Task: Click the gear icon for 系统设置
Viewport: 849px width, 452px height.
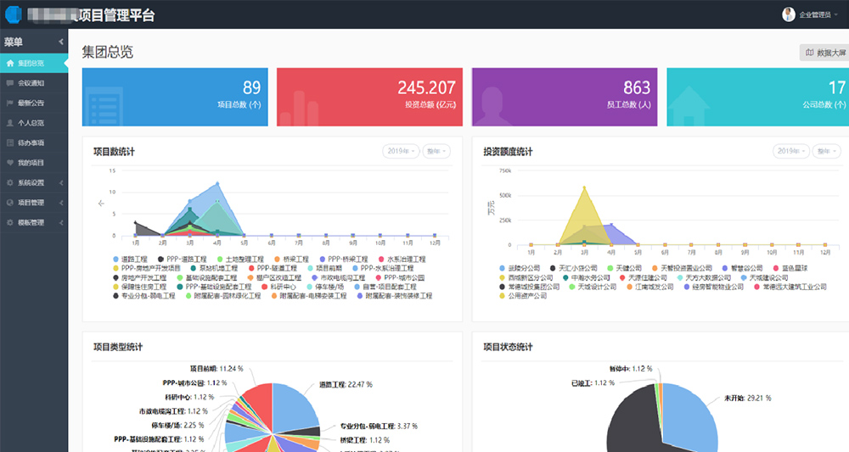Action: 9,182
